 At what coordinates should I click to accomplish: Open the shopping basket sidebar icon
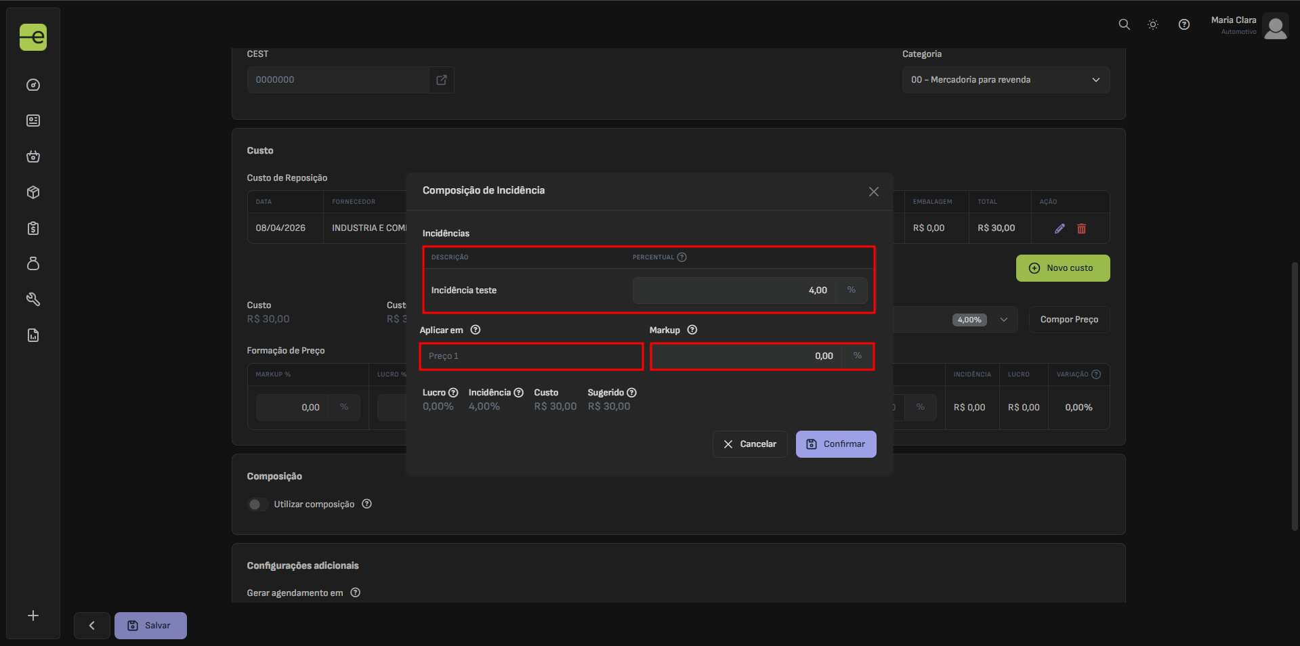click(33, 156)
